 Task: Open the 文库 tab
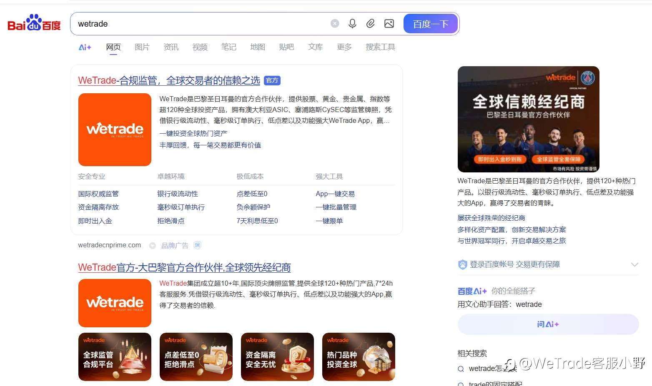(316, 47)
